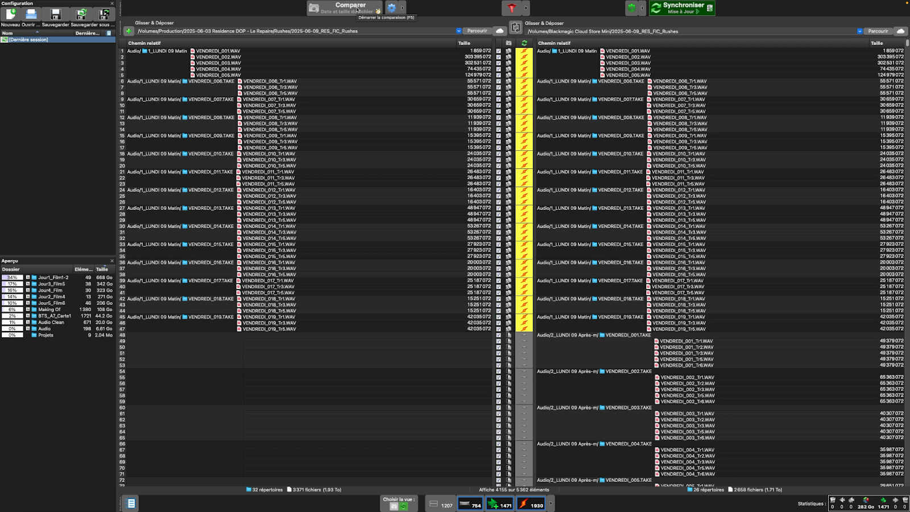Toggle the log panel icon at bottom left
The image size is (910, 512).
coord(131,503)
